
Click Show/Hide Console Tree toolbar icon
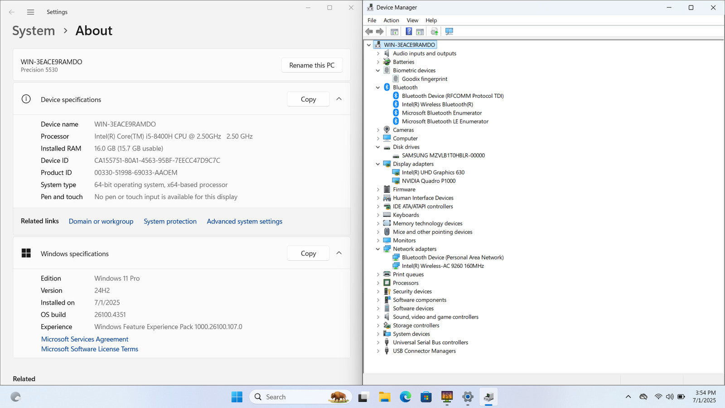[394, 31]
